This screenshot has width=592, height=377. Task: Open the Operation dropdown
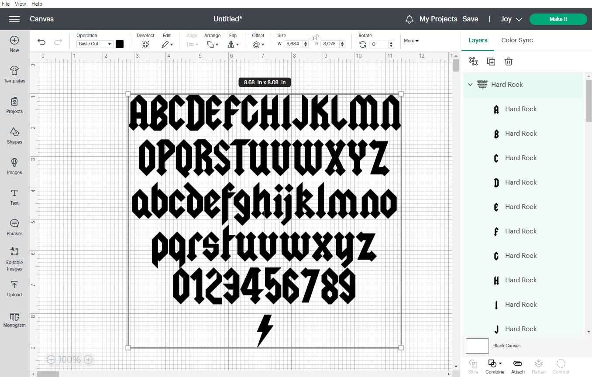(x=94, y=44)
